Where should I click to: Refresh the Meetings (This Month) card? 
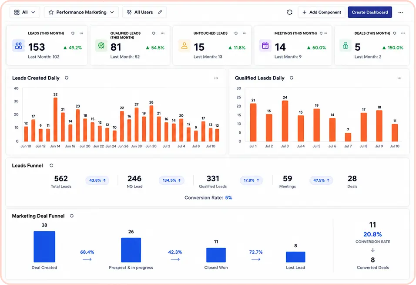click(x=321, y=33)
